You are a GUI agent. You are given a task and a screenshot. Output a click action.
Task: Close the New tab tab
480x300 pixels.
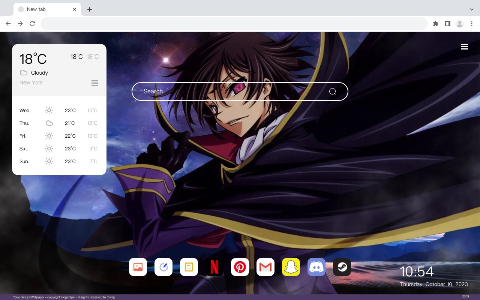click(75, 9)
